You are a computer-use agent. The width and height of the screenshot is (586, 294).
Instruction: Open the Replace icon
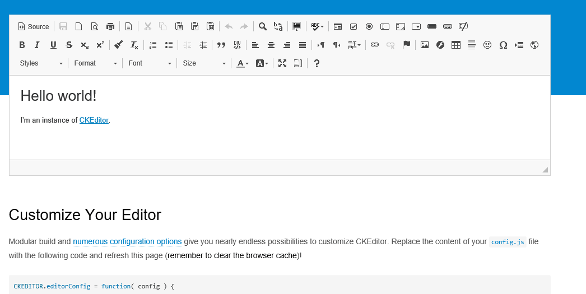(278, 26)
